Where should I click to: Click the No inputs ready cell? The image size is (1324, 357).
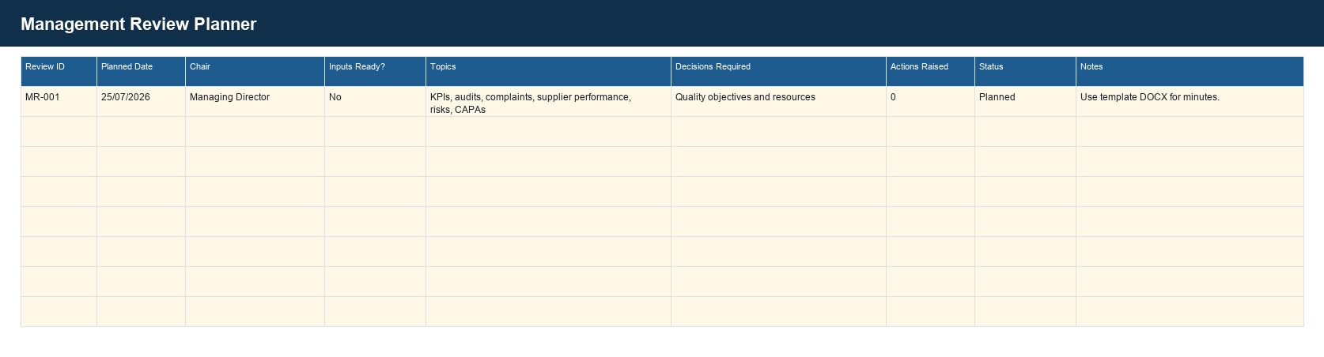(375, 102)
